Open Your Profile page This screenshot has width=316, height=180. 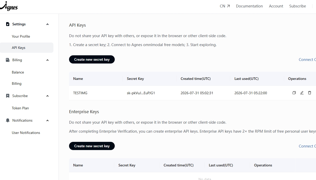pos(21,36)
